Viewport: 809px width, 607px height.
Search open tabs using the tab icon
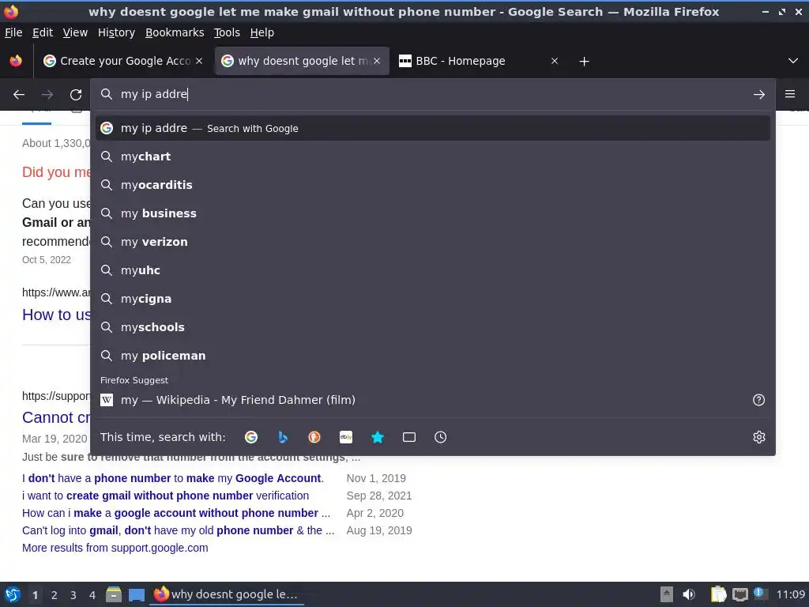coord(409,437)
